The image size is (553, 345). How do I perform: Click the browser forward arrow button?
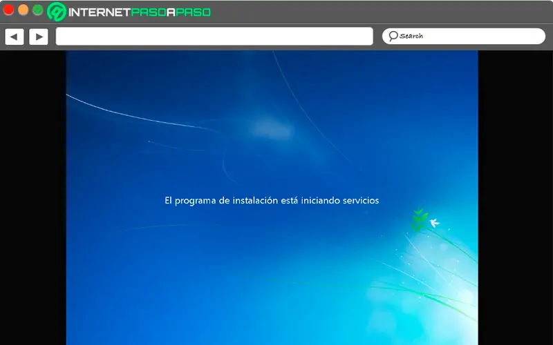coord(39,37)
